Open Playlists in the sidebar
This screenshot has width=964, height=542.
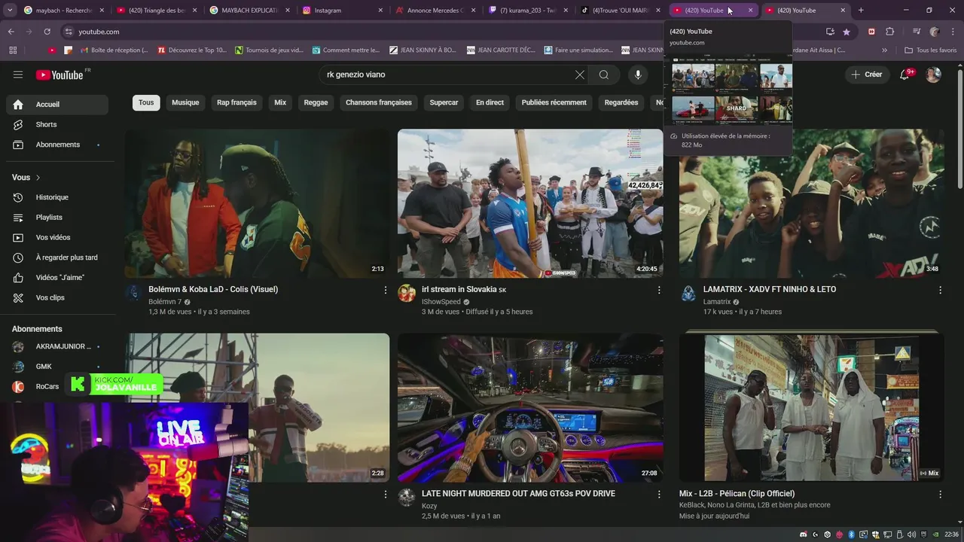57,218
